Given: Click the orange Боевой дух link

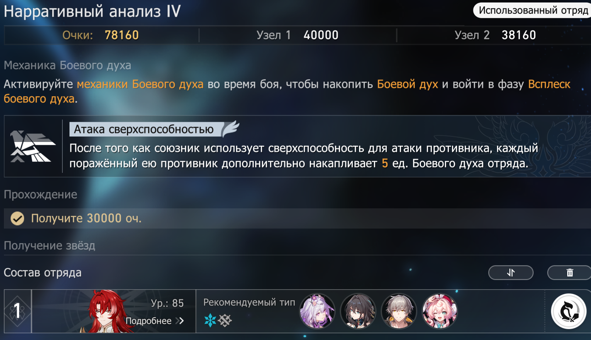Looking at the screenshot, I should (x=407, y=84).
